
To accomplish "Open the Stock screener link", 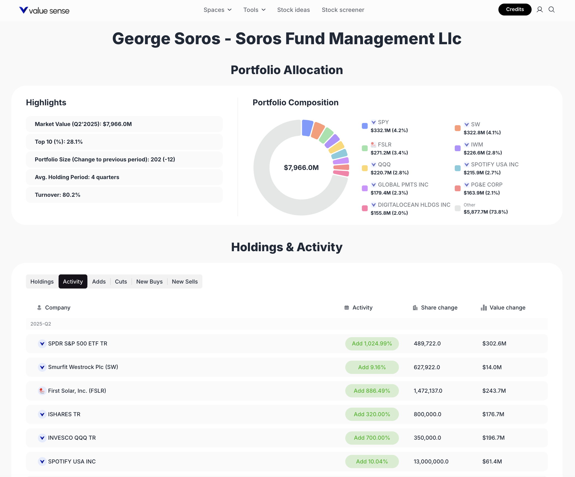I will [343, 10].
